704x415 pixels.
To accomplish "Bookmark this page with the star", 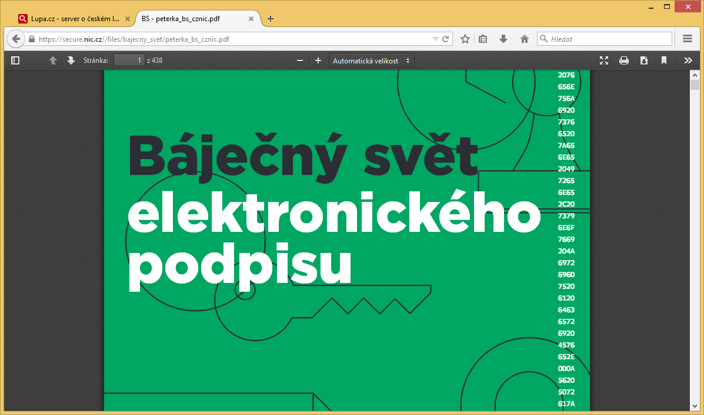I will (465, 39).
